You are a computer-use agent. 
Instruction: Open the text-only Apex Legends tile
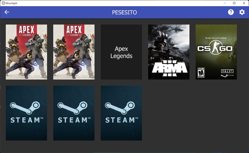(121, 52)
